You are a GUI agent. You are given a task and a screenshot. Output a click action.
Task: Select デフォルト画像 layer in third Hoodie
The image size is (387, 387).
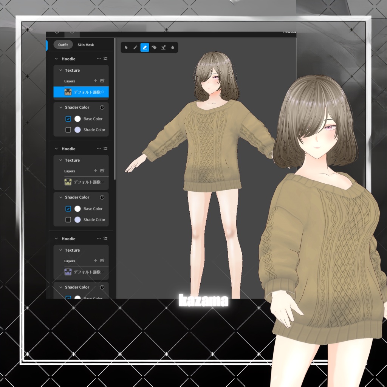click(81, 272)
